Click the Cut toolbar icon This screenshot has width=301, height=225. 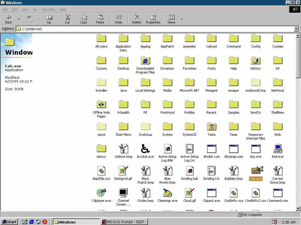(x=67, y=19)
